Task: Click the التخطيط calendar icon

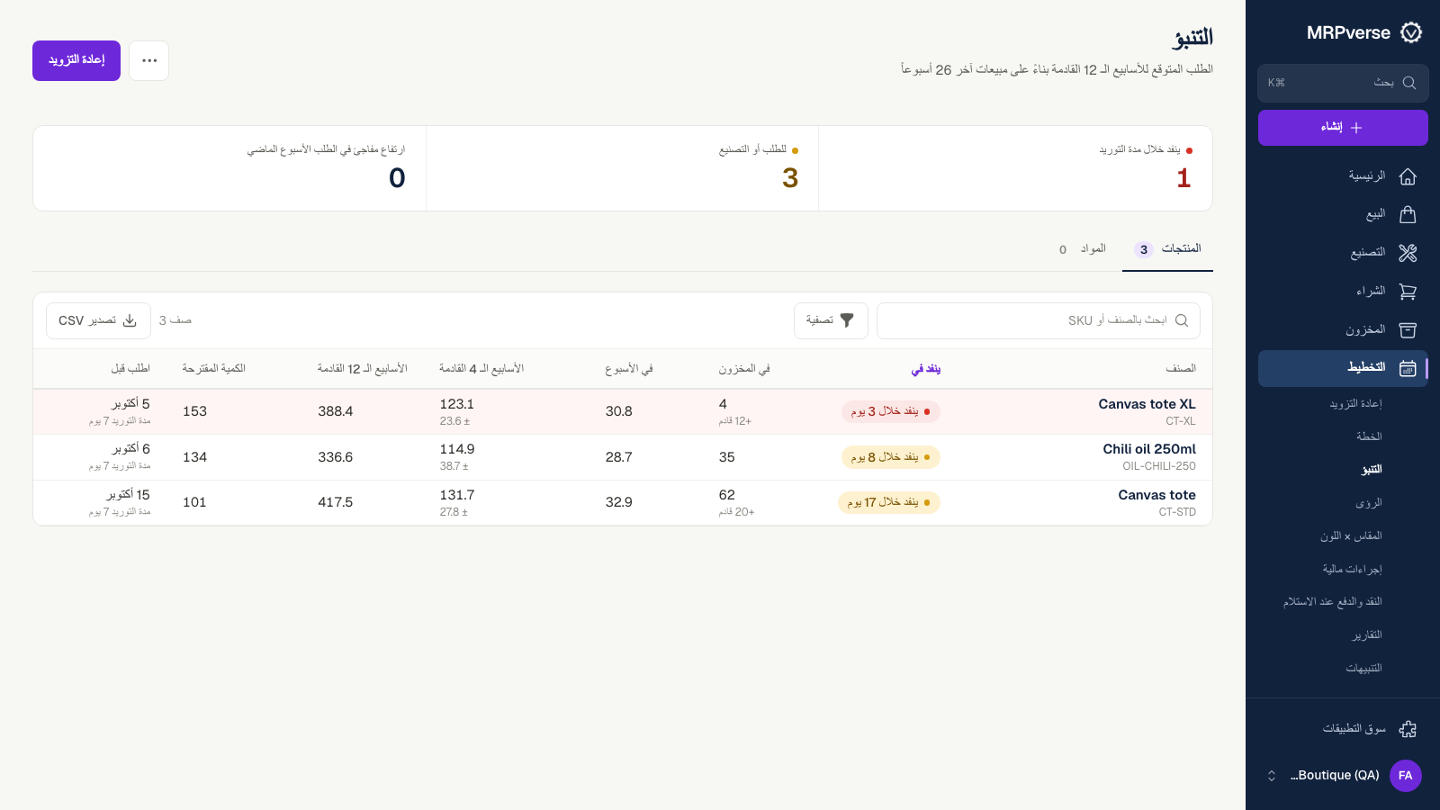Action: coord(1408,368)
